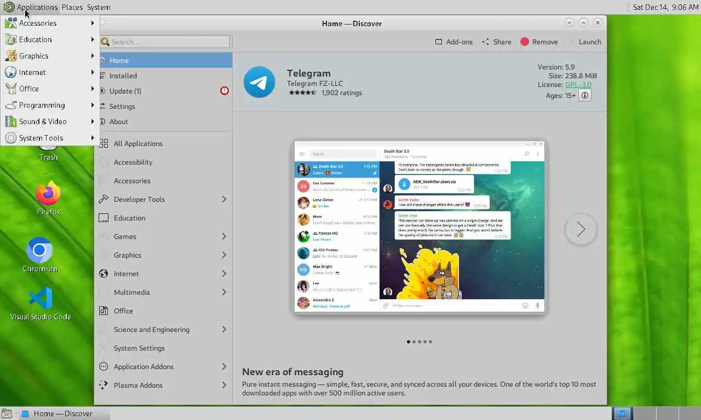The height and width of the screenshot is (420, 701).
Task: Click the Places menu in top panel
Action: pos(72,7)
